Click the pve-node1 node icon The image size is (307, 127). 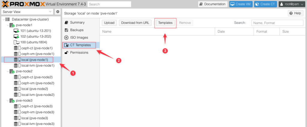[12, 25]
